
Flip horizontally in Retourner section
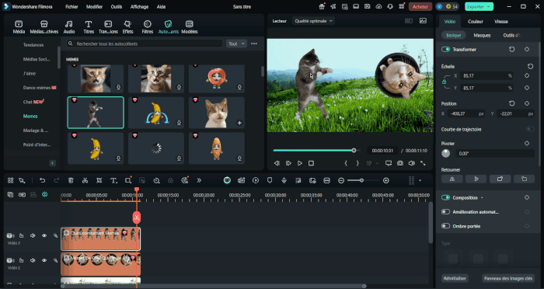click(x=452, y=179)
